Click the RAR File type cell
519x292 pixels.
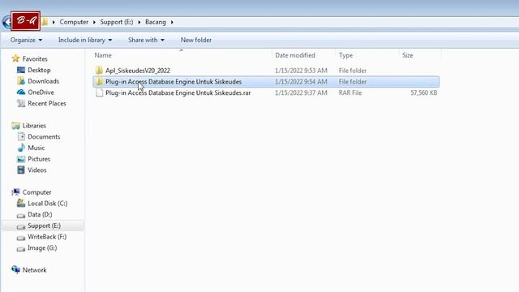(350, 92)
